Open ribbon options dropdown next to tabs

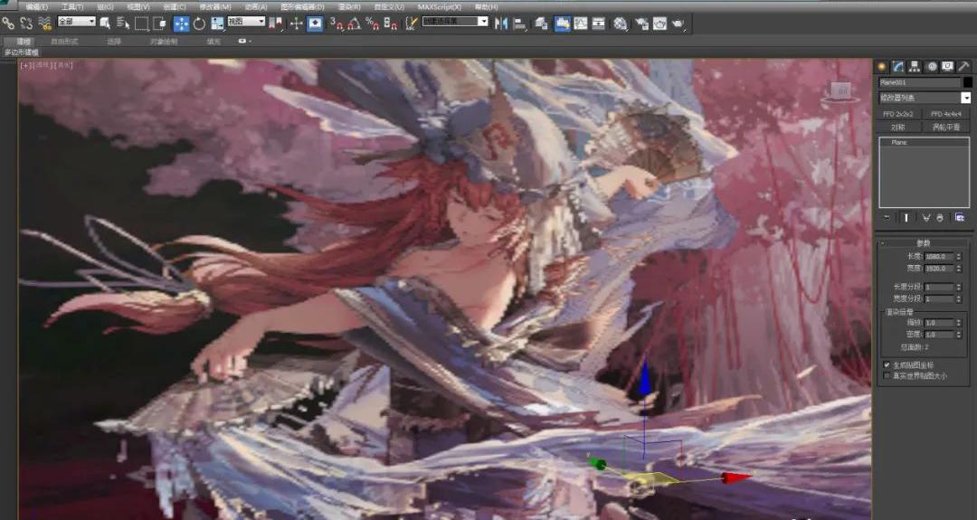coord(245,41)
